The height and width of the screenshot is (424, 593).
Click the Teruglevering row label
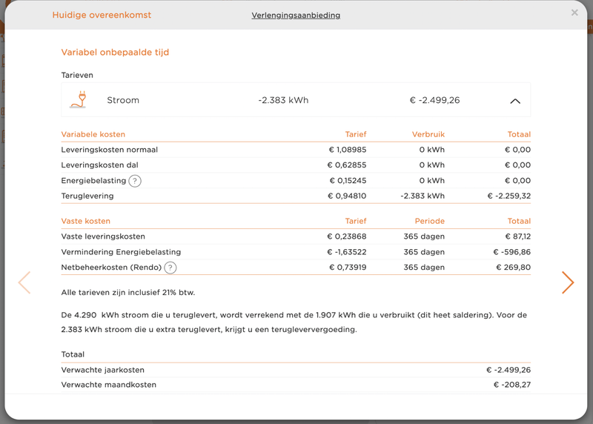(x=87, y=196)
